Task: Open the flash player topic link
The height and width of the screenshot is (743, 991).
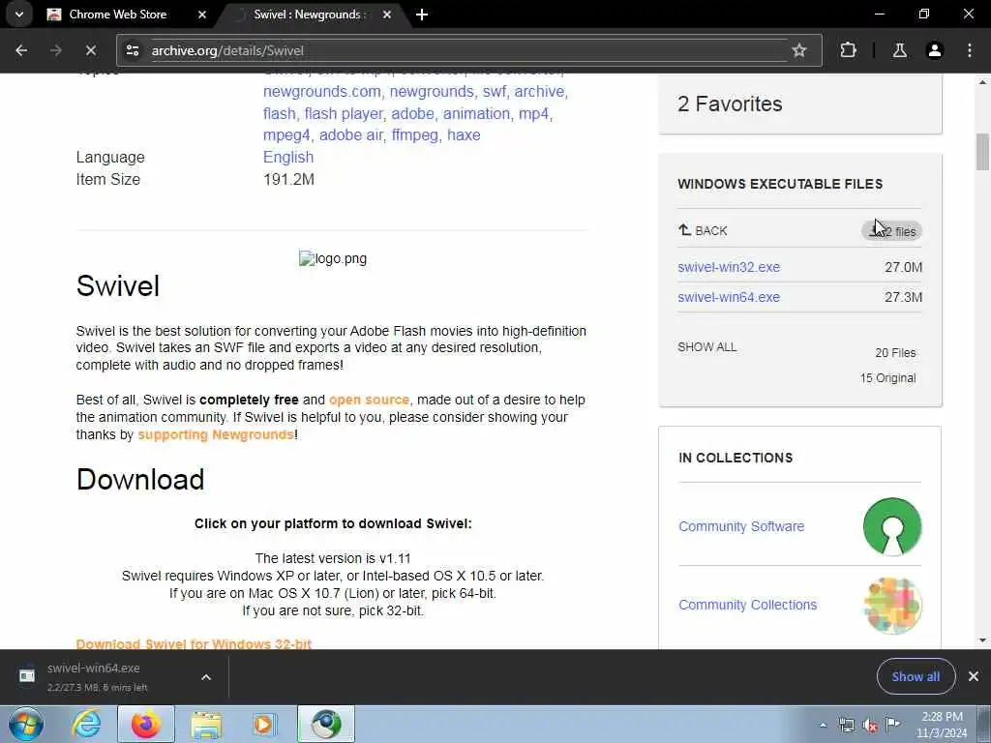Action: pos(344,114)
